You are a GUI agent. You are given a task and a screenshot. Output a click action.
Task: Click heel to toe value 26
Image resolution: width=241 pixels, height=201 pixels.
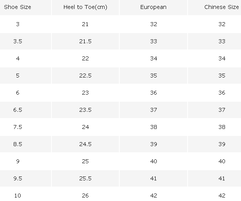pos(85,196)
